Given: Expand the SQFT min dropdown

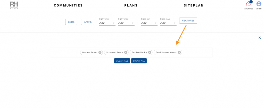Looking at the screenshot, I should click(107, 23).
